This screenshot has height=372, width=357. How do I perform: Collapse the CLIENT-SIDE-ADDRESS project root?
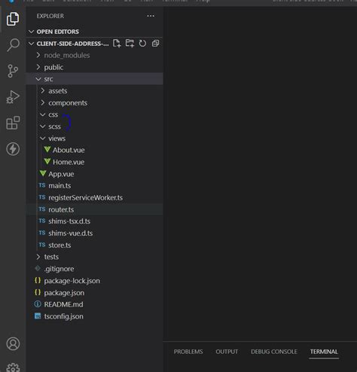[31, 44]
